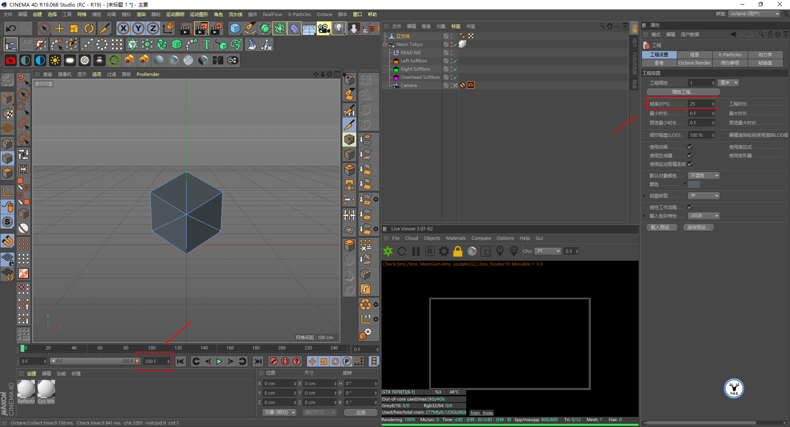Collapse the Neon Tokyo tree node
This screenshot has height=427, width=790.
point(386,44)
